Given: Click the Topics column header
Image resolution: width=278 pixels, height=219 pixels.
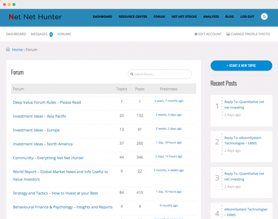Looking at the screenshot, I should (x=122, y=89).
